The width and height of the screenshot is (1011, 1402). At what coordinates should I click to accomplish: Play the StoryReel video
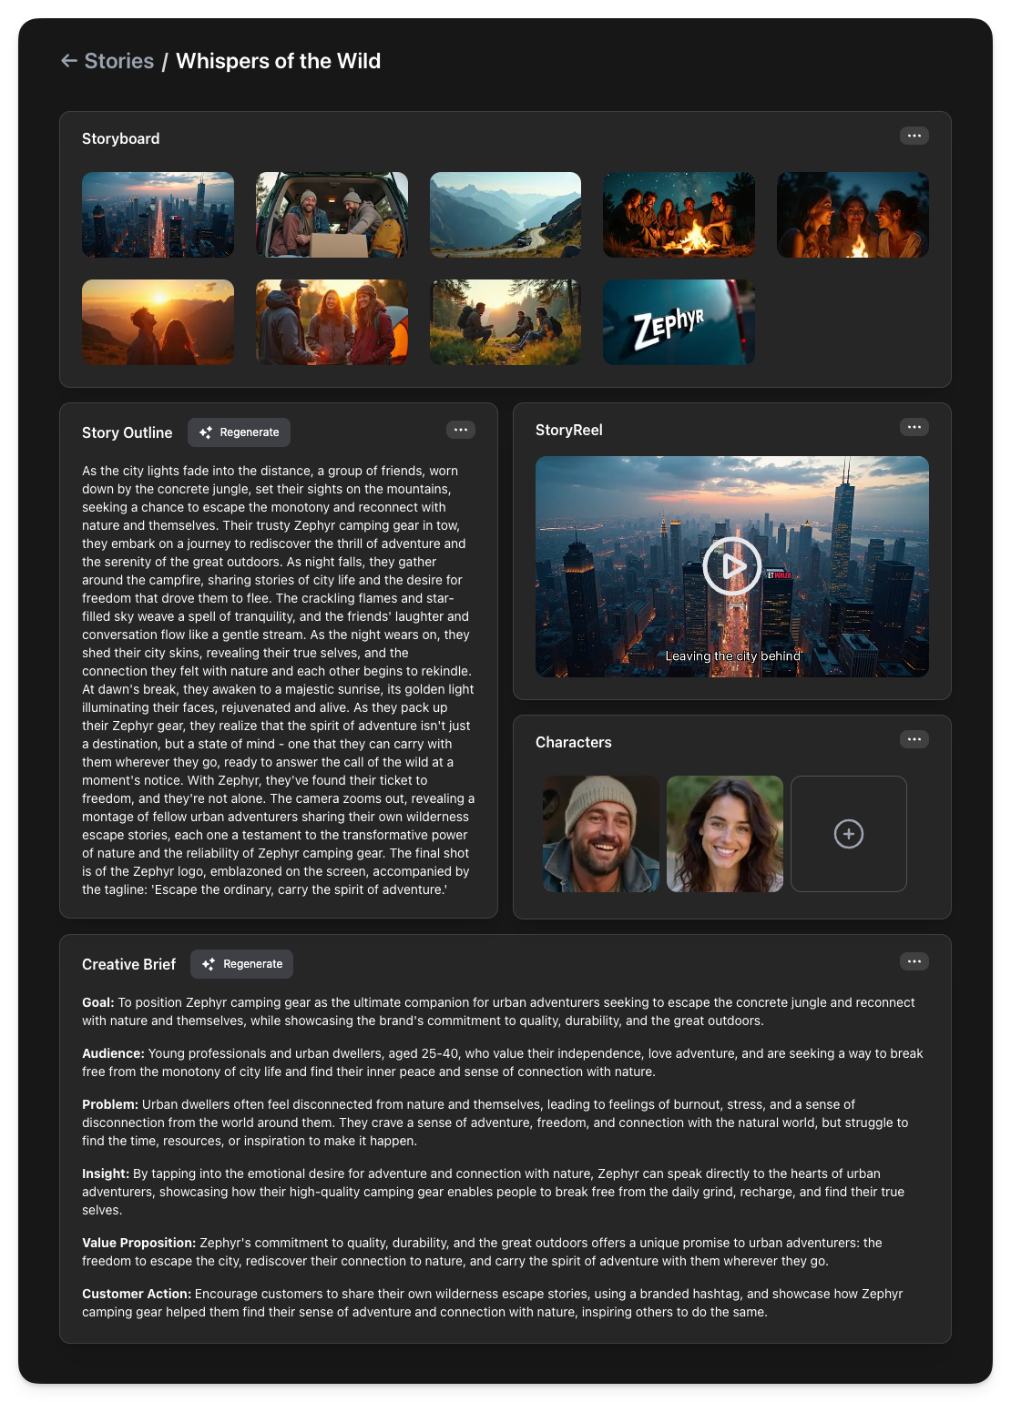732,566
